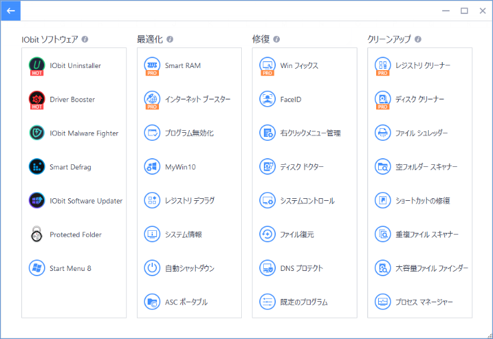Show info icon next to 最適化
Image resolution: width=493 pixels, height=339 pixels.
coord(170,39)
